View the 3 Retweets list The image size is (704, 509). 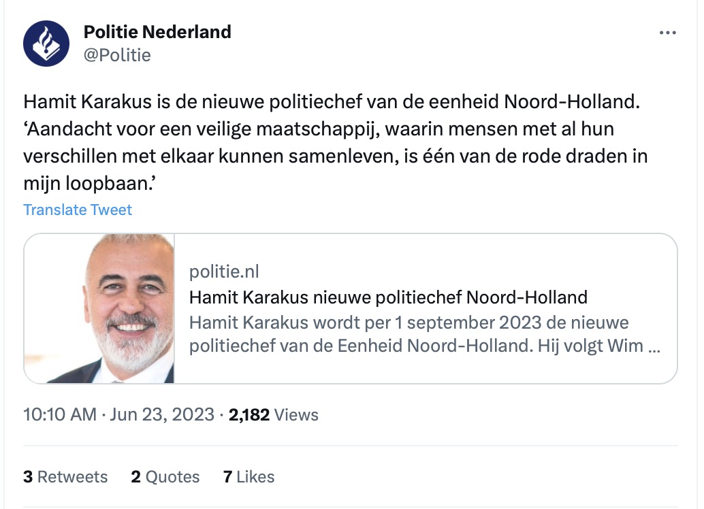tap(65, 477)
